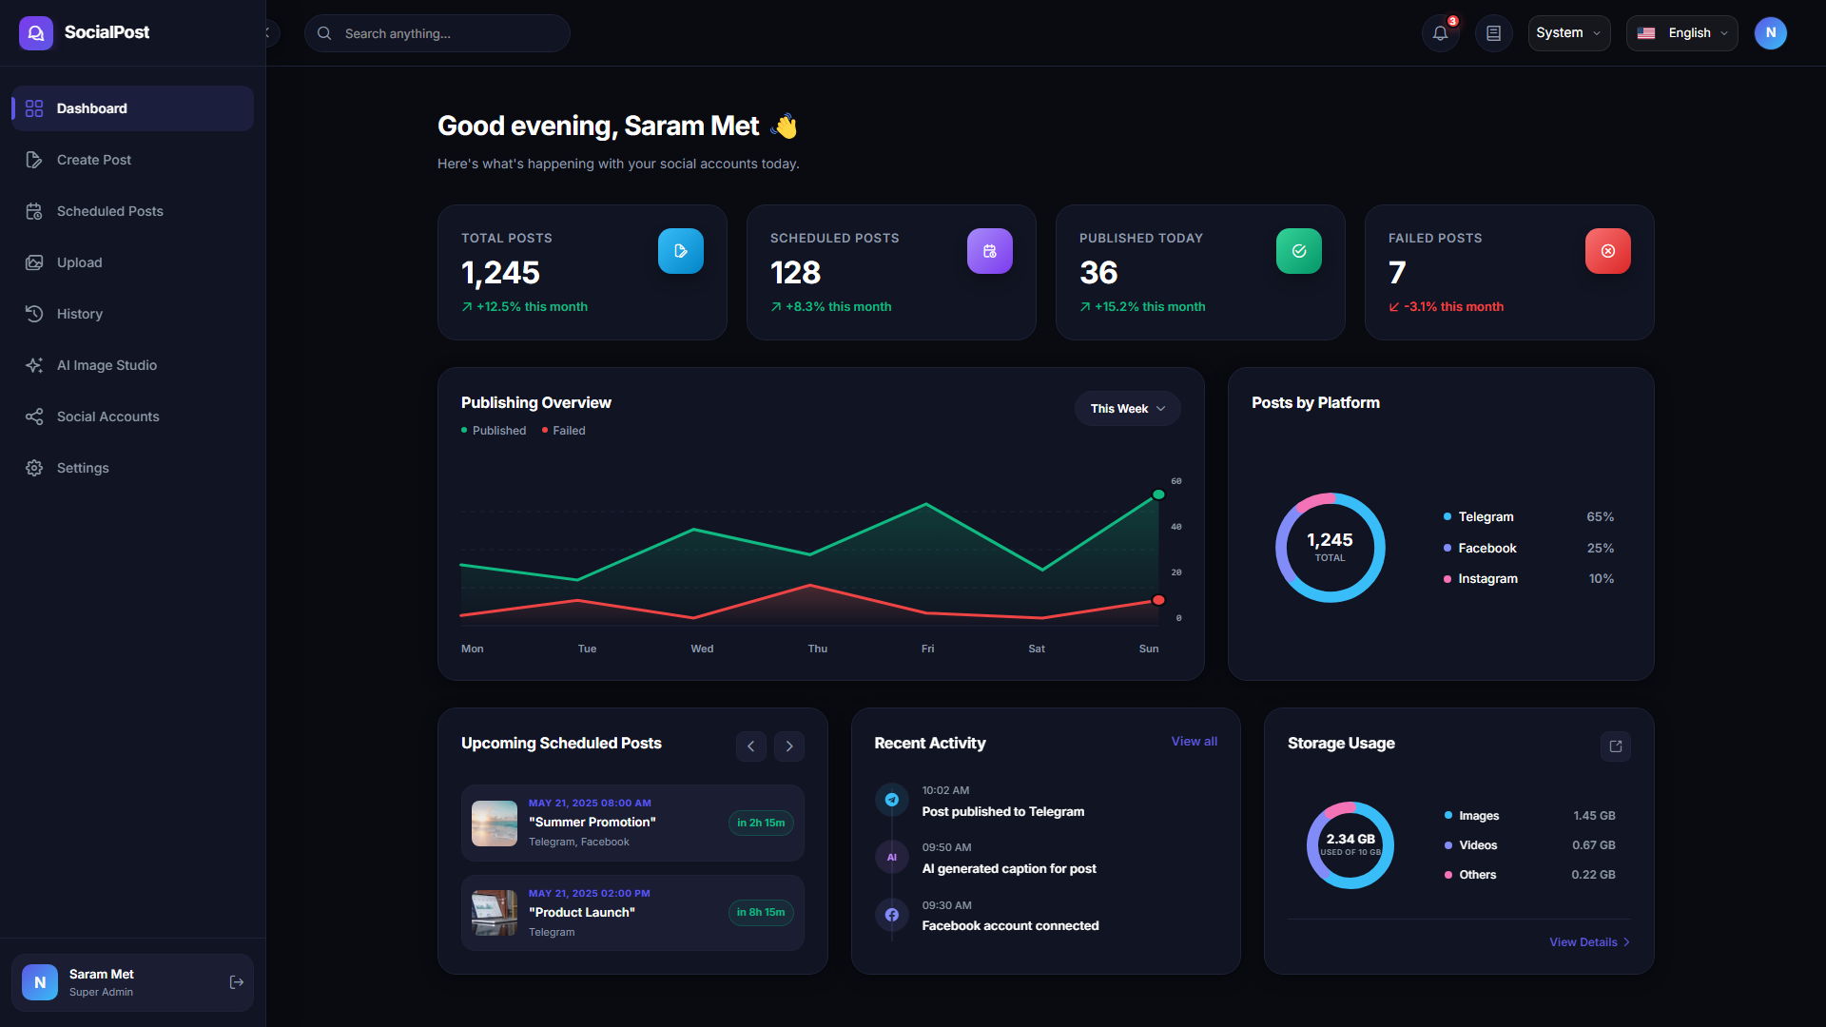
Task: Toggle the Failed series in chart legend
Action: pyautogui.click(x=564, y=431)
